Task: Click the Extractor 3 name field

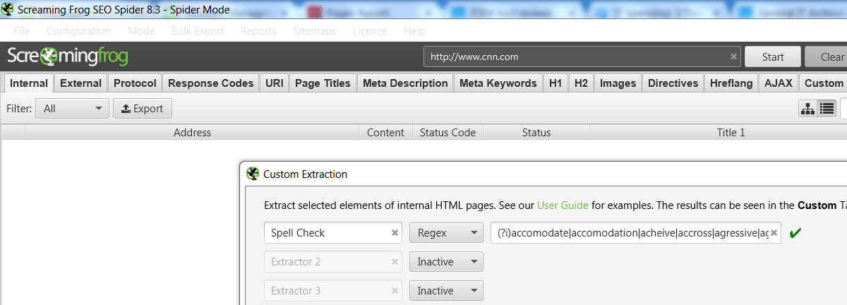Action: tap(333, 290)
